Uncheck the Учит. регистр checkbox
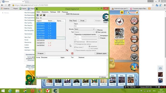Image resolution: width=166 pixels, height=93 pixels. (x=96, y=32)
